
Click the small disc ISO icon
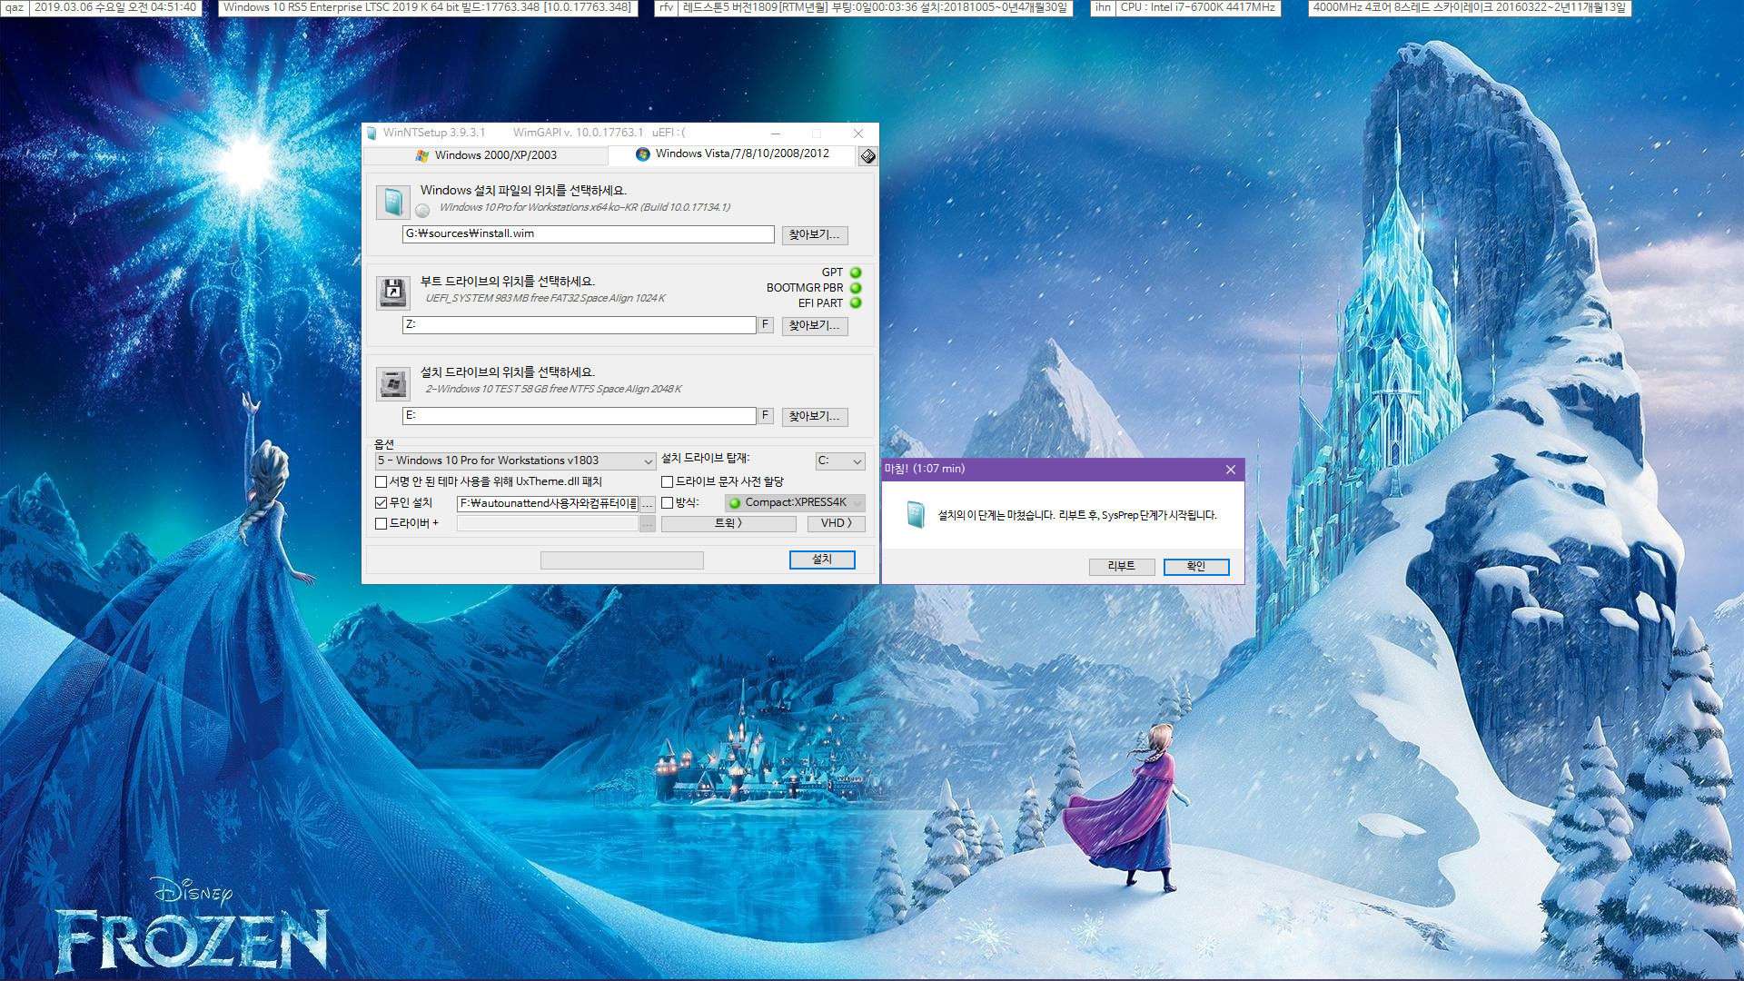pos(422,211)
